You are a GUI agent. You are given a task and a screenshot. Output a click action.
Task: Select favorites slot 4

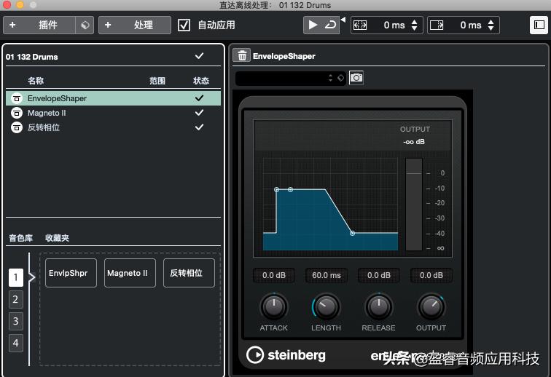[16, 343]
